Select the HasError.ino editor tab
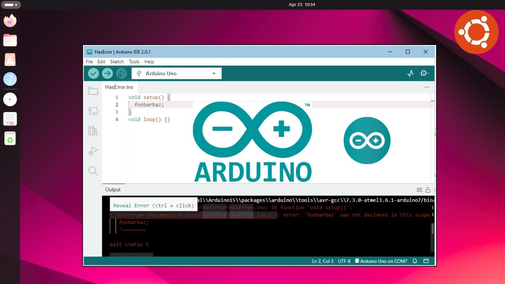Viewport: 505px width, 284px height. point(119,87)
